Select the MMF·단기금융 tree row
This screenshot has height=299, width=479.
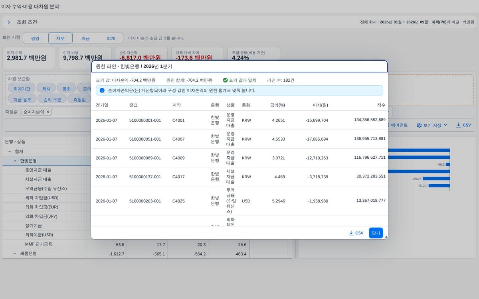pyautogui.click(x=44, y=244)
